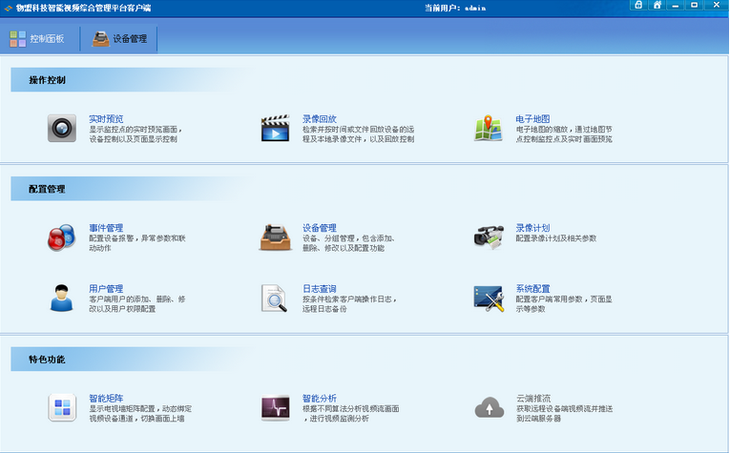
Task: Click the 智能矩阵 grid icon
Action: point(62,407)
